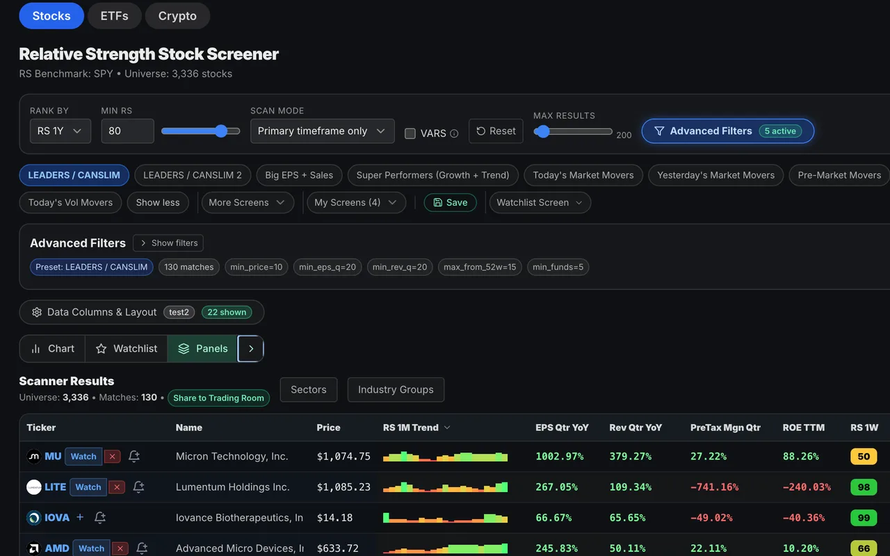Select Pre-Market Movers preset
This screenshot has width=890, height=556.
pos(839,175)
